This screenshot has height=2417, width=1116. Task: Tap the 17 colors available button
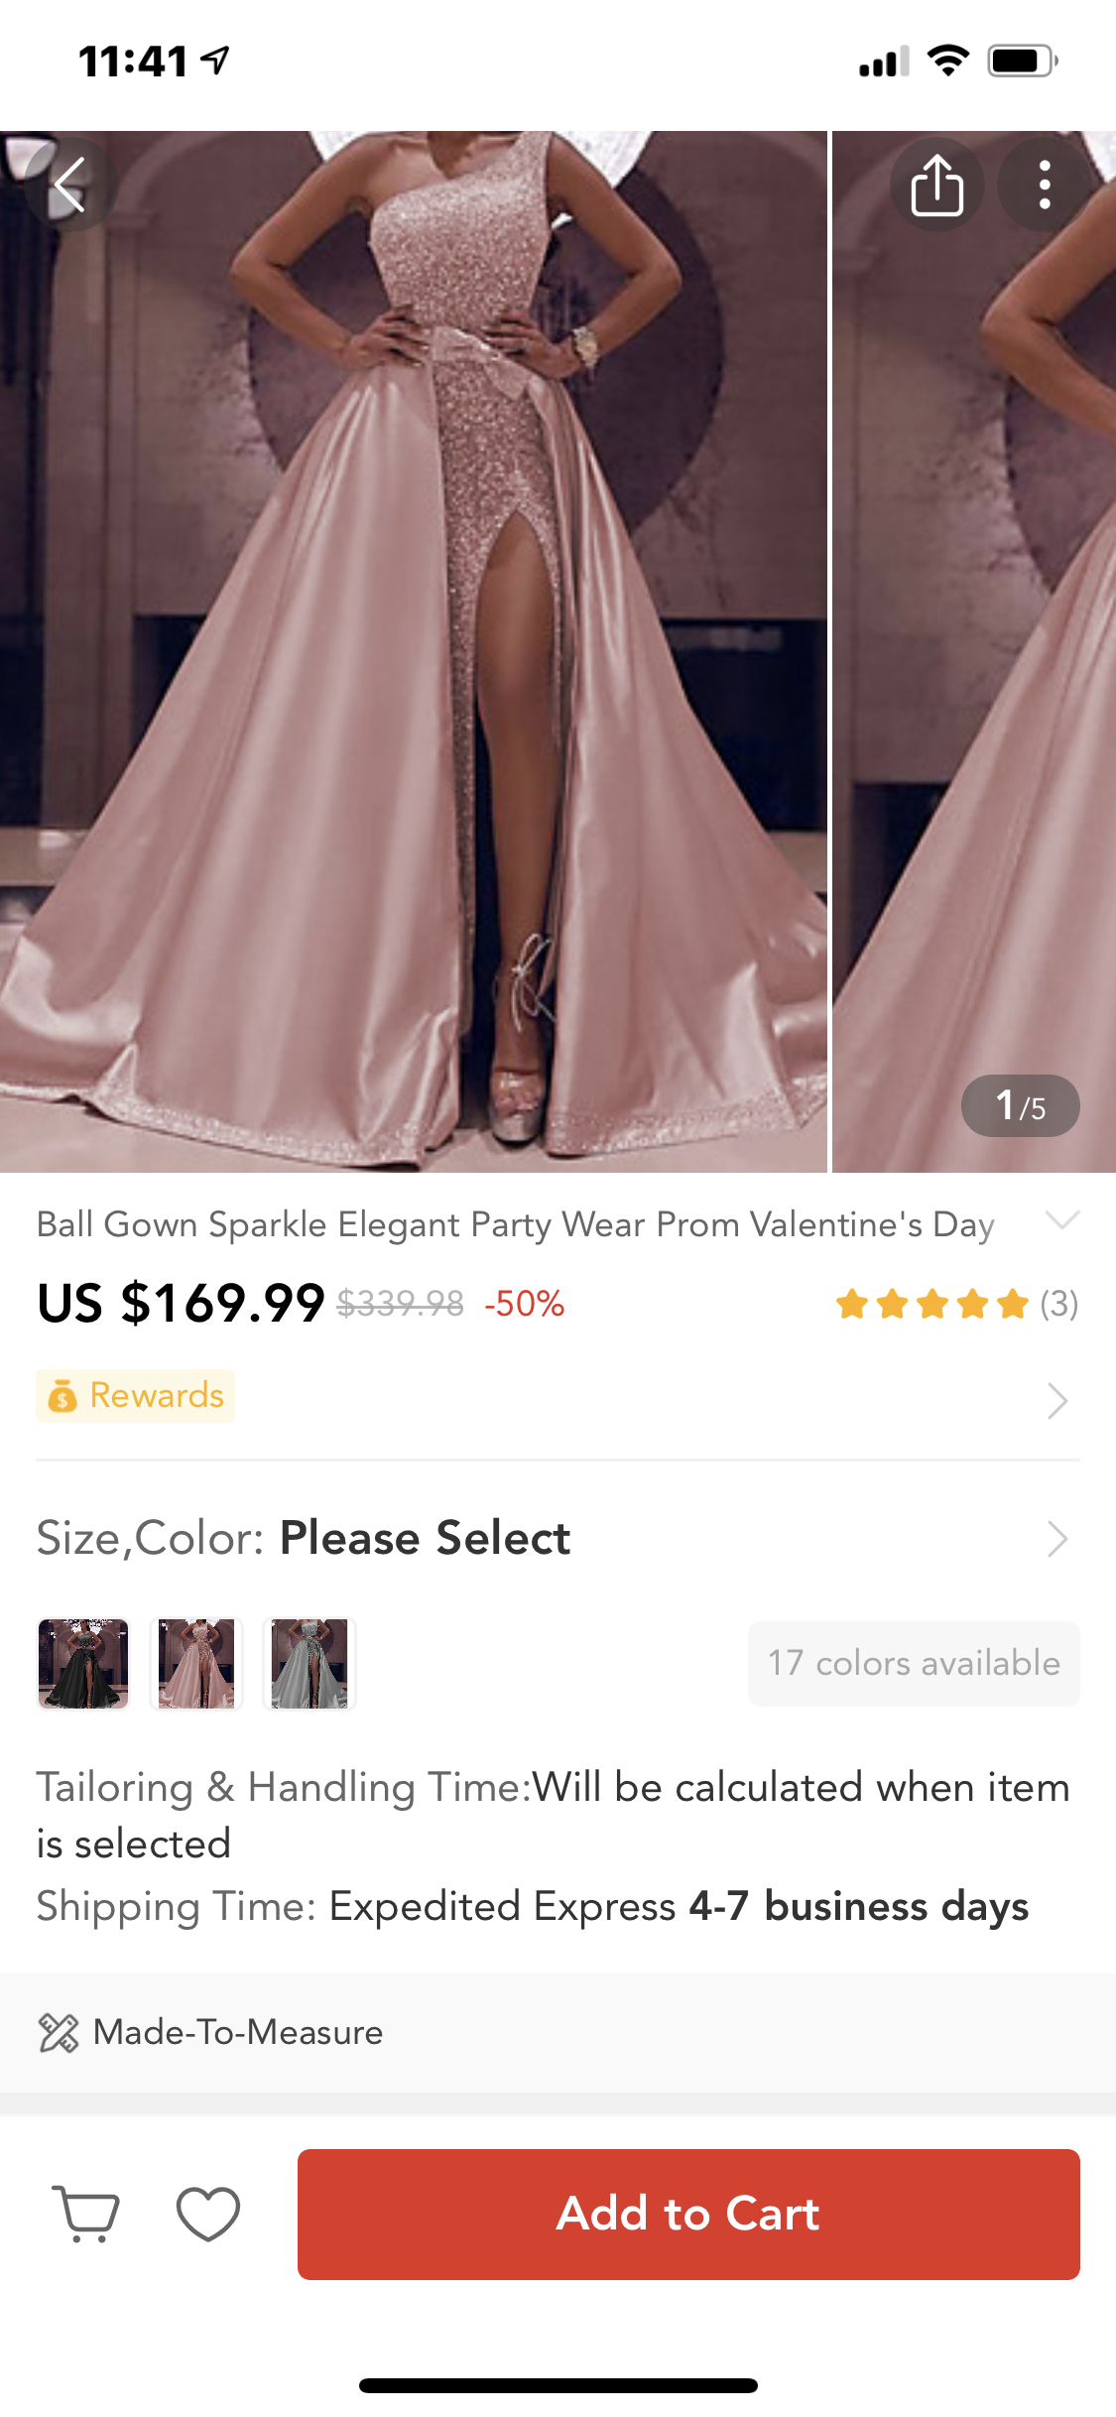pos(914,1664)
